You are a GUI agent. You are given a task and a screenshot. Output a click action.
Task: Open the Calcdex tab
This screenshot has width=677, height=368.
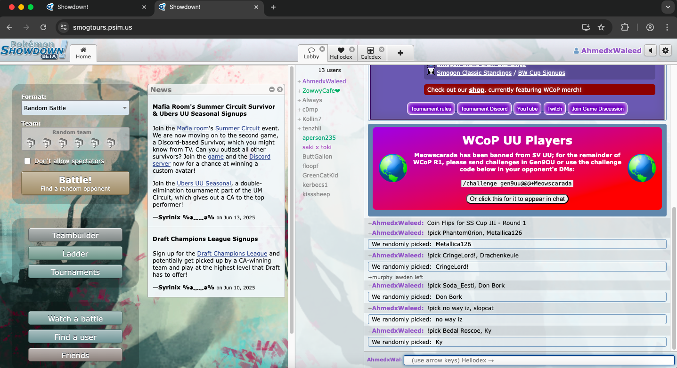pos(370,53)
